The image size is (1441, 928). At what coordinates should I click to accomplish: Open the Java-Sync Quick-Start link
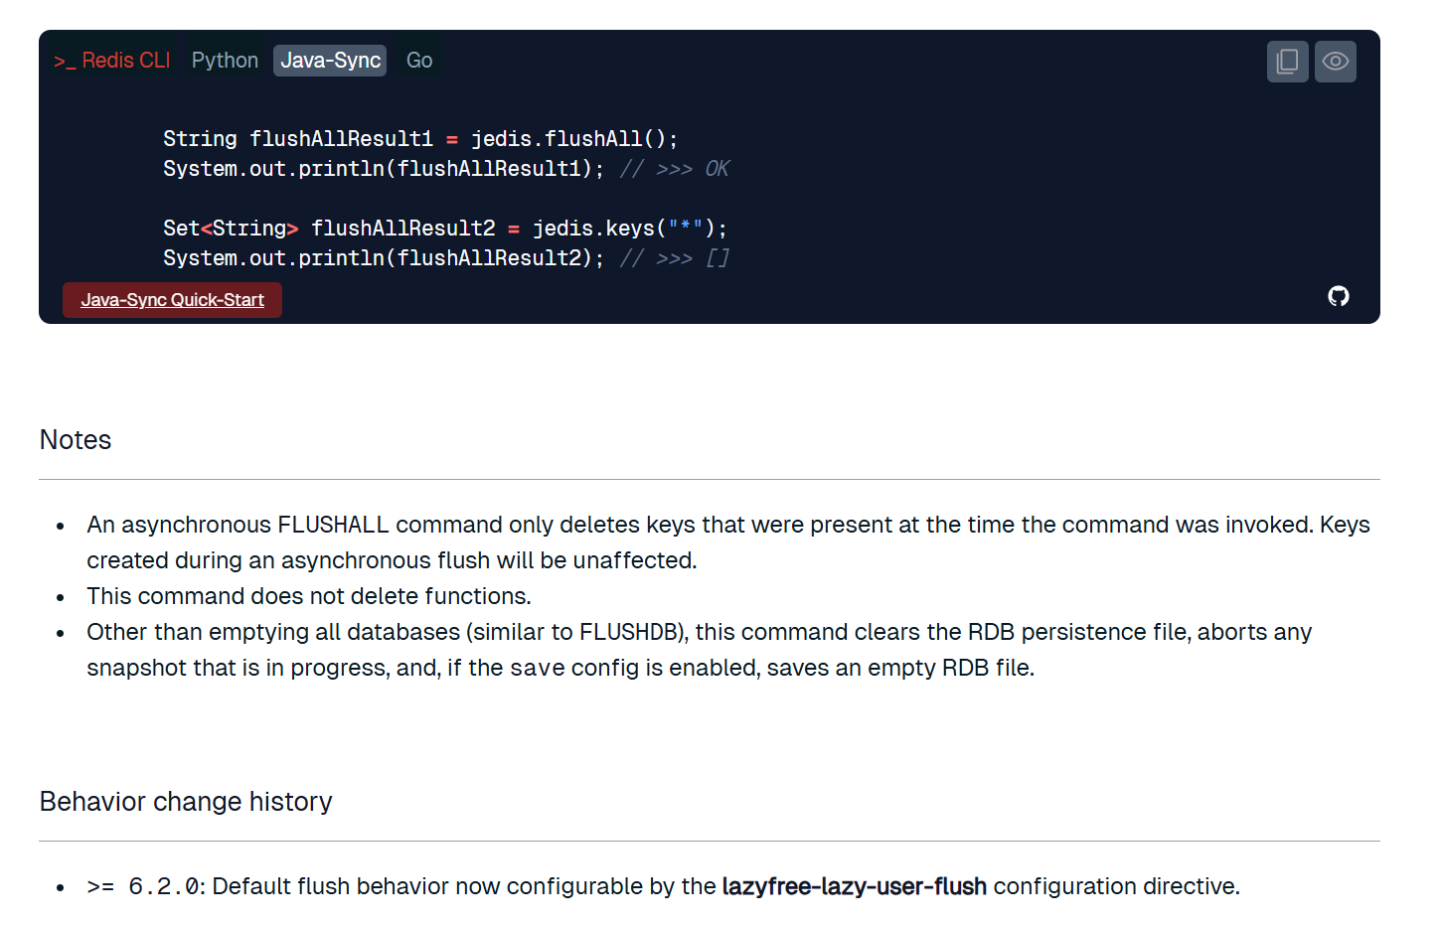click(172, 300)
